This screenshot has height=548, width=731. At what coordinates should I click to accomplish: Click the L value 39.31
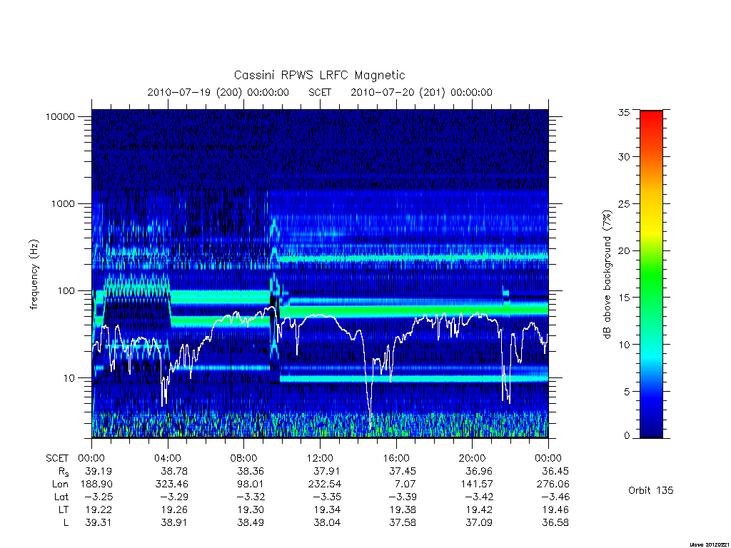click(99, 523)
